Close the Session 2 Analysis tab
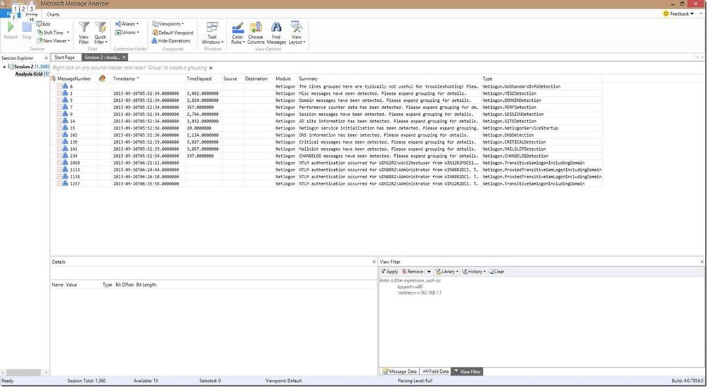Viewport: 707px width, 387px height. point(125,57)
